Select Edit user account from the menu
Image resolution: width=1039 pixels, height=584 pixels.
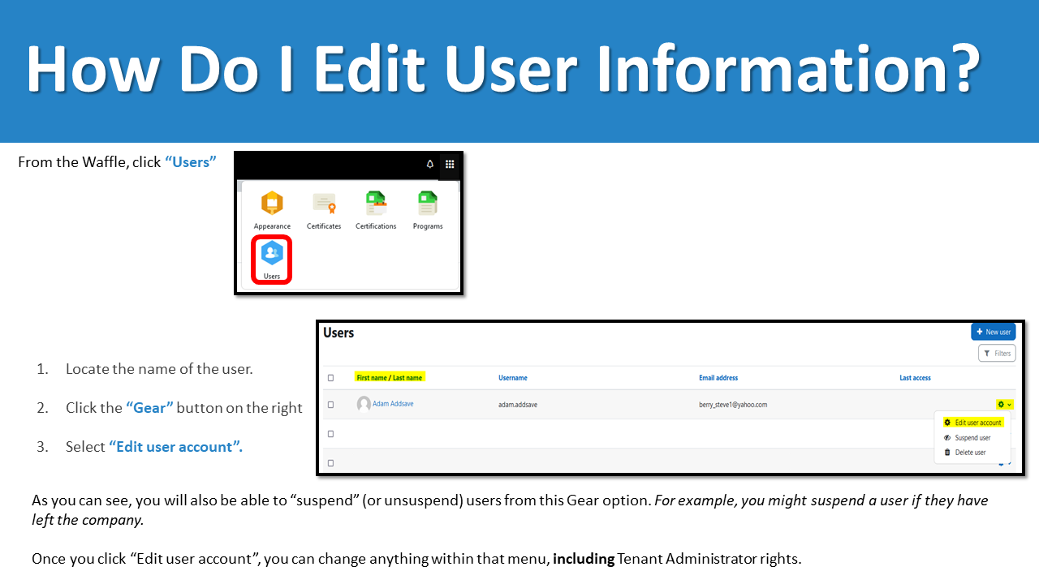point(973,423)
